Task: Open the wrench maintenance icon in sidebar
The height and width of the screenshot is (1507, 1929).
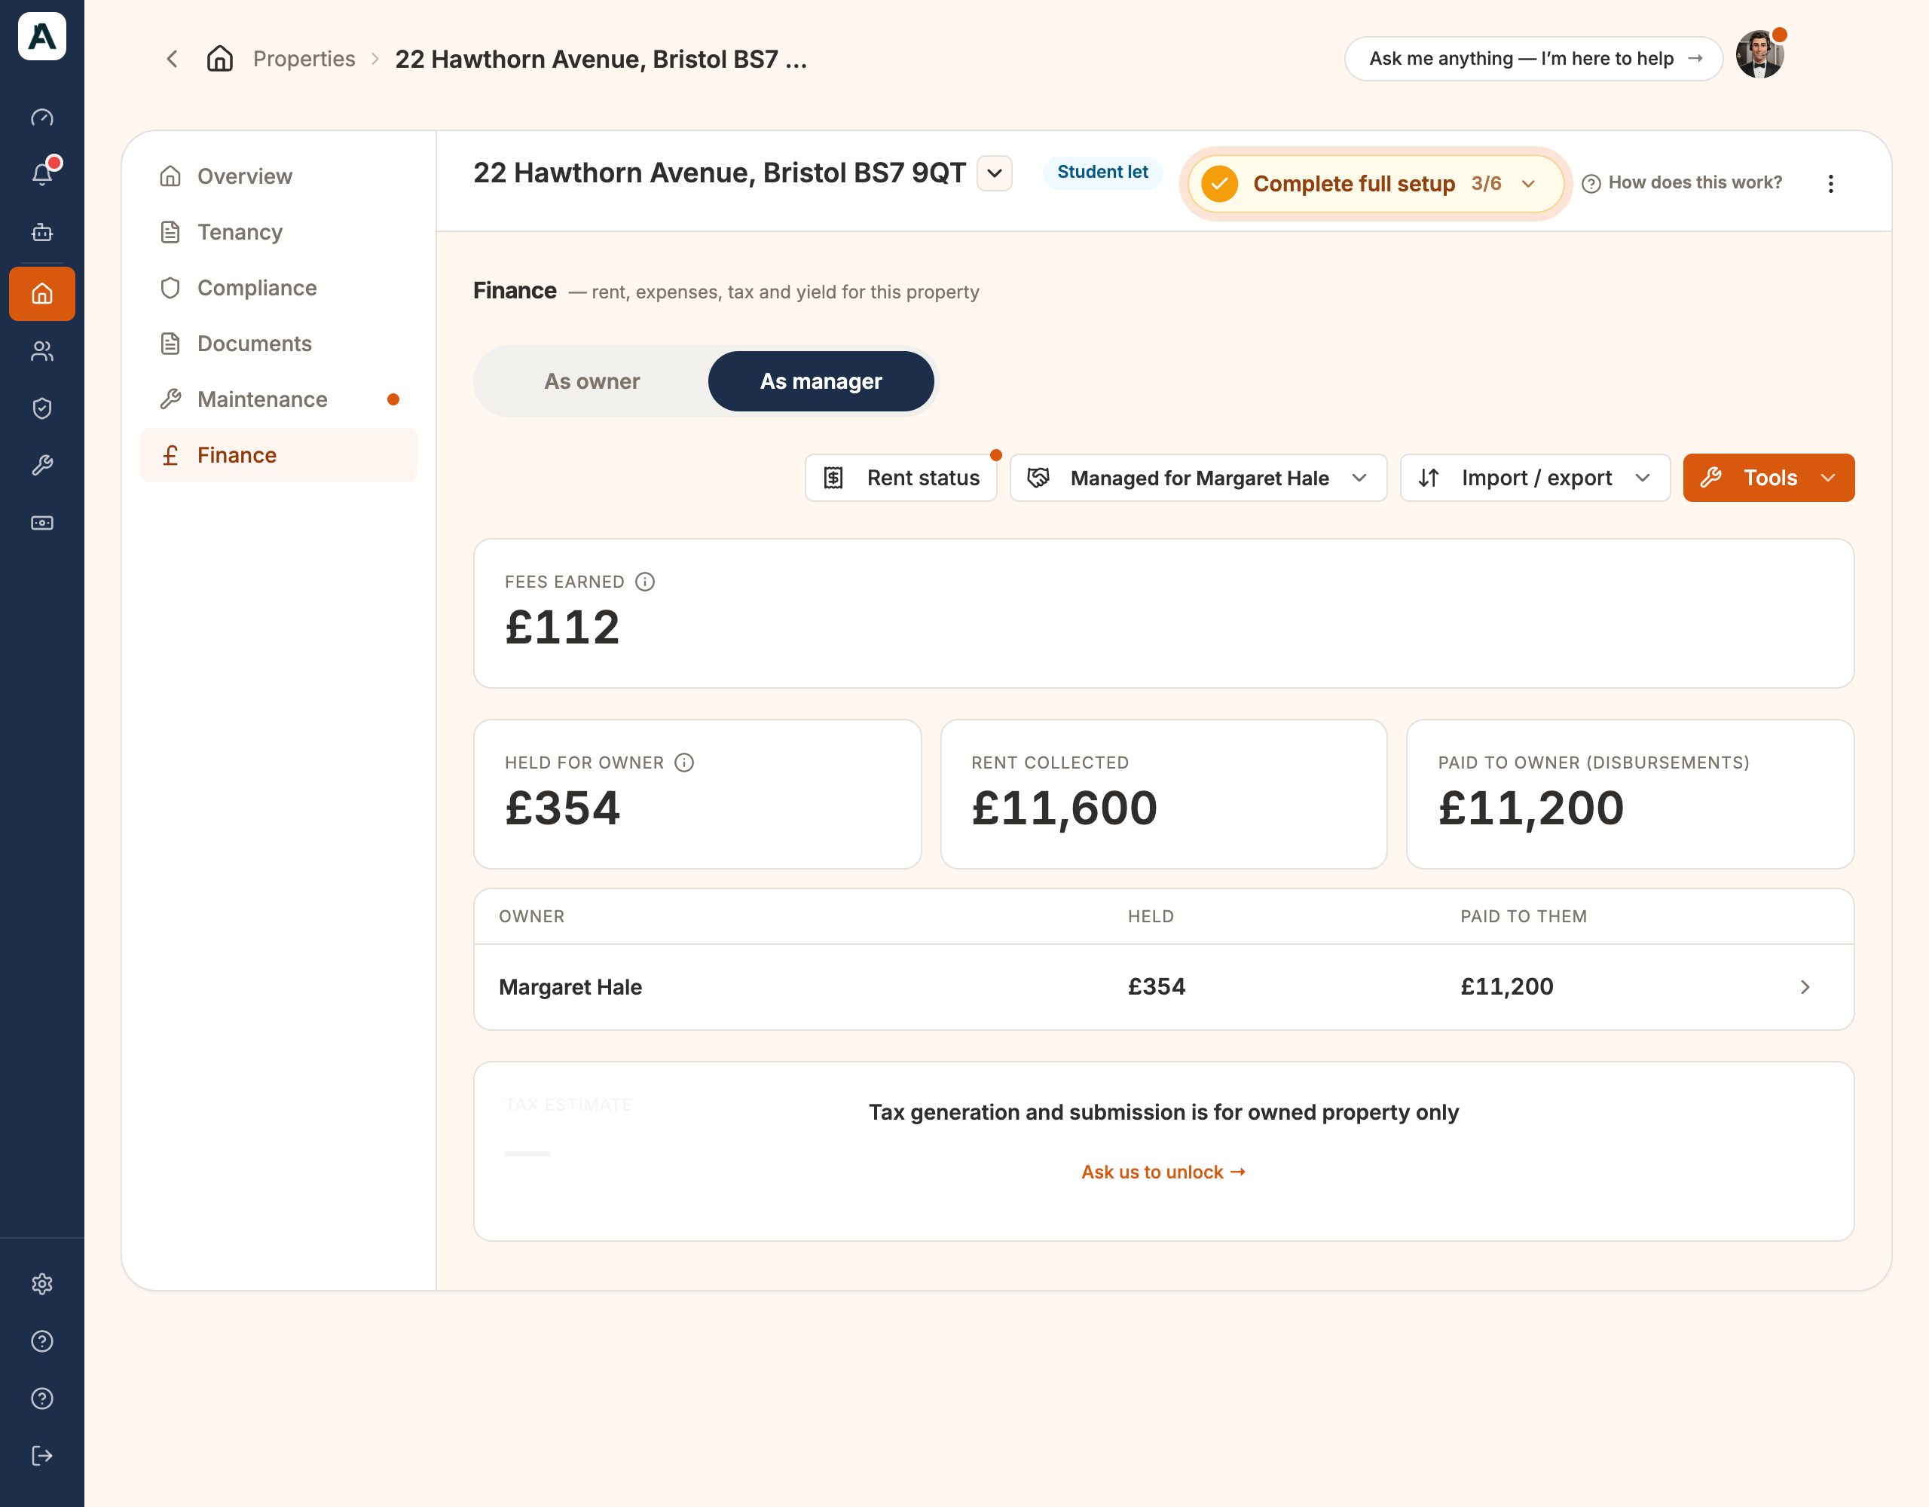Action: [41, 466]
